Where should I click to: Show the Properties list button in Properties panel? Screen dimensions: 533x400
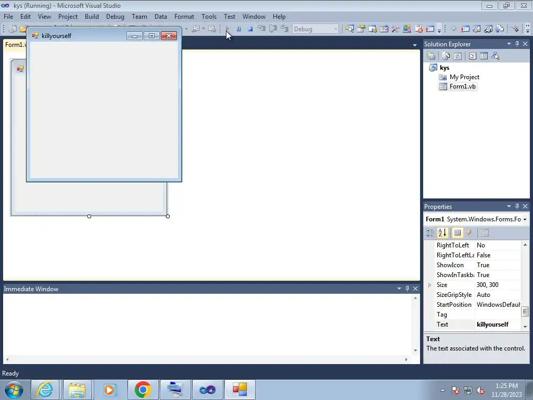pyautogui.click(x=458, y=233)
